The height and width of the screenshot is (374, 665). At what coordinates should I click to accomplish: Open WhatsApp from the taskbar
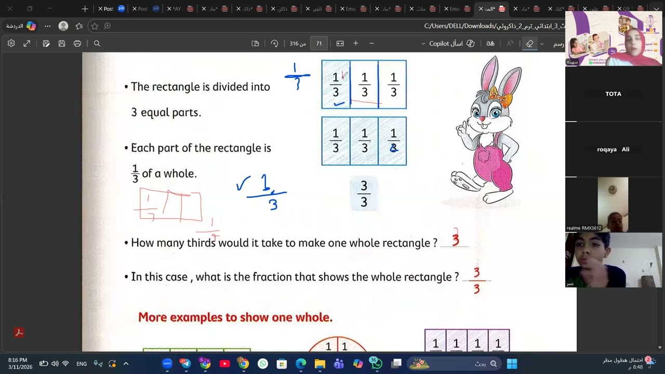click(262, 364)
